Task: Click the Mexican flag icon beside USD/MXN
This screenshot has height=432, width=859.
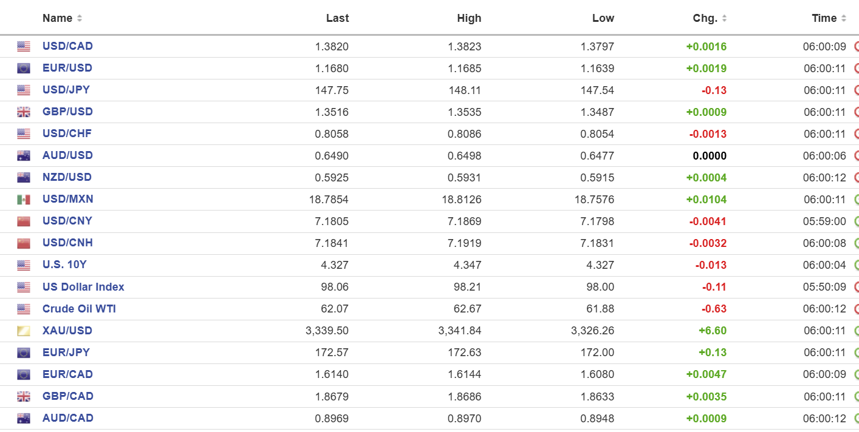Action: tap(24, 200)
